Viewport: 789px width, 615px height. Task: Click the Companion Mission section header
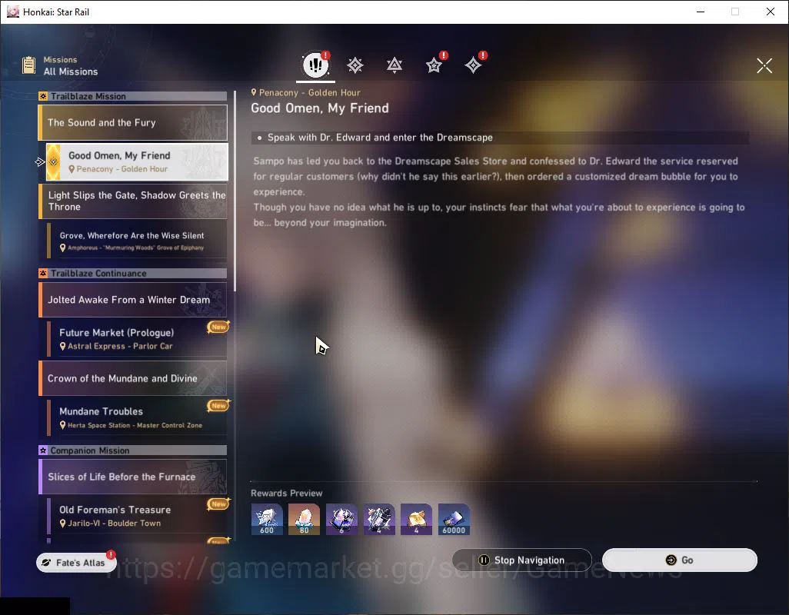[133, 450]
